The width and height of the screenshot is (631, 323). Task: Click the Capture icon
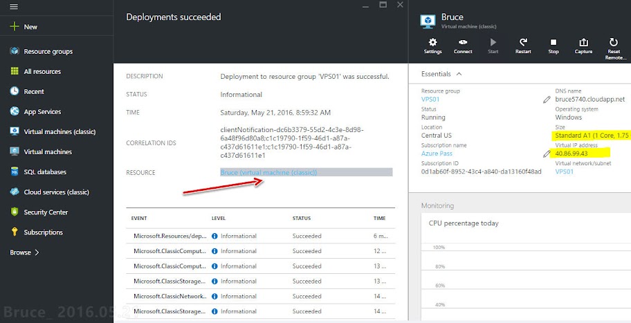pyautogui.click(x=583, y=42)
